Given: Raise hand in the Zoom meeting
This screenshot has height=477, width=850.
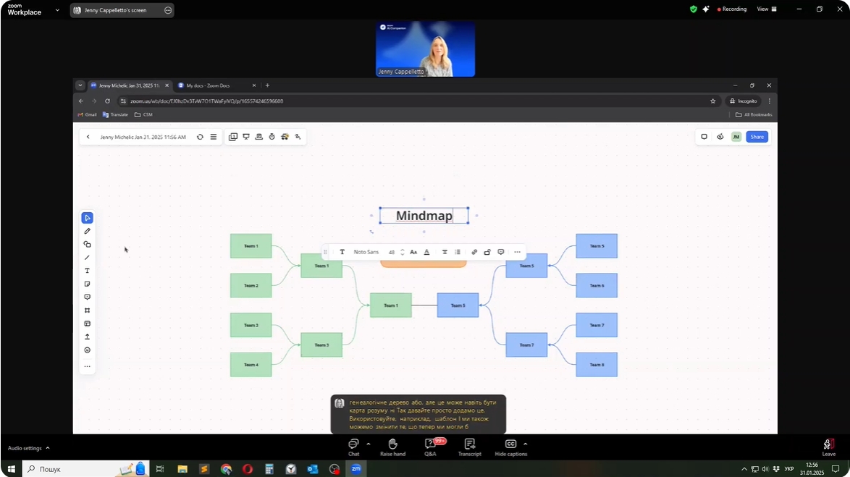Looking at the screenshot, I should tap(393, 447).
